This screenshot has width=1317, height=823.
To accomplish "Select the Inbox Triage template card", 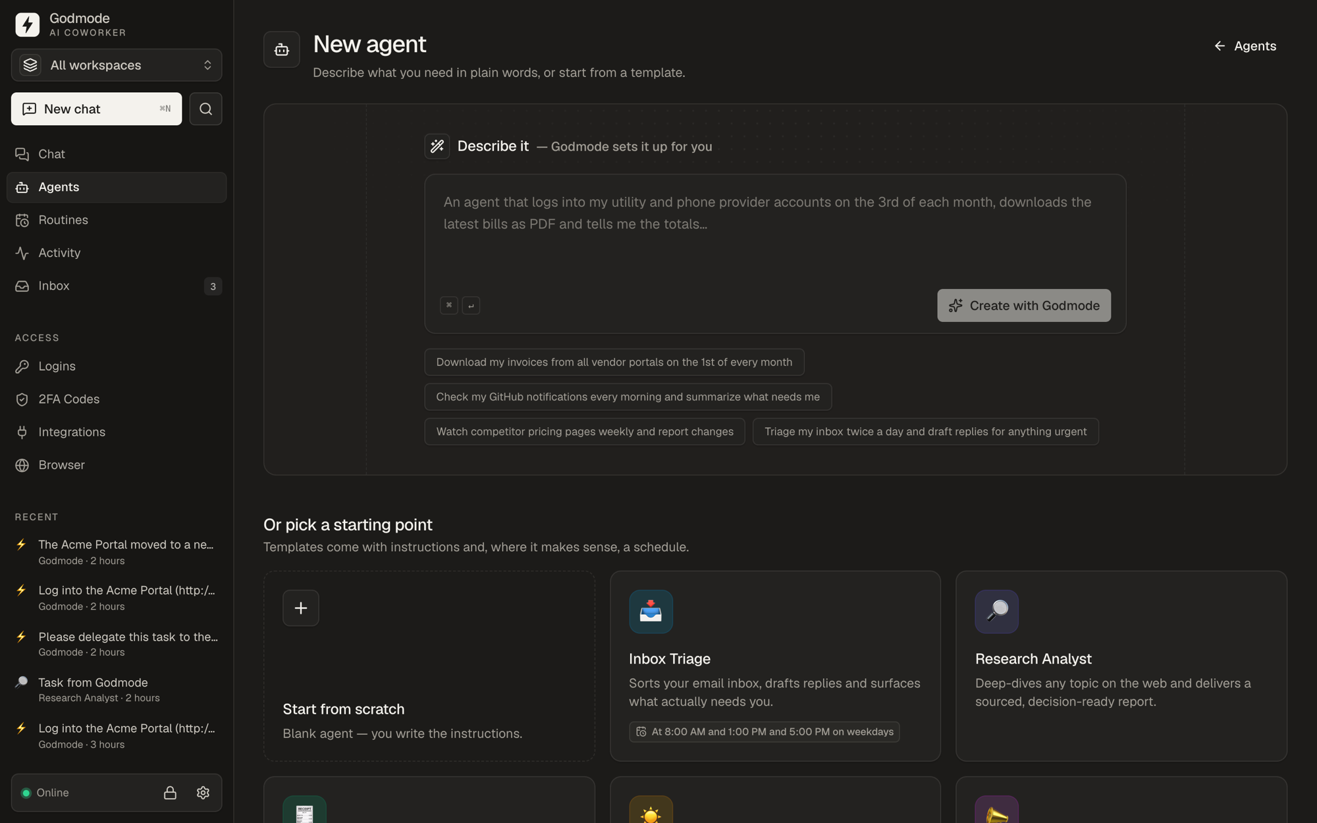I will (775, 666).
